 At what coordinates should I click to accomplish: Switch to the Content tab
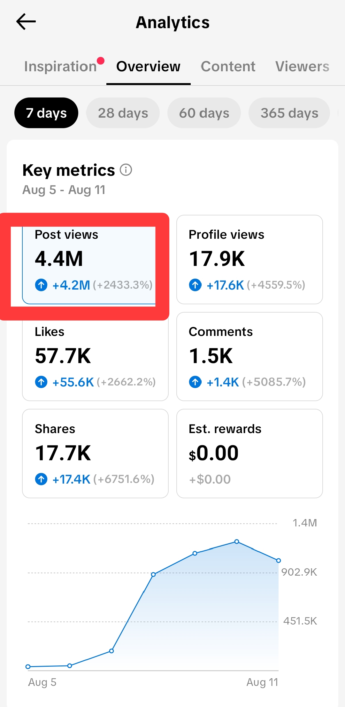[x=228, y=66]
